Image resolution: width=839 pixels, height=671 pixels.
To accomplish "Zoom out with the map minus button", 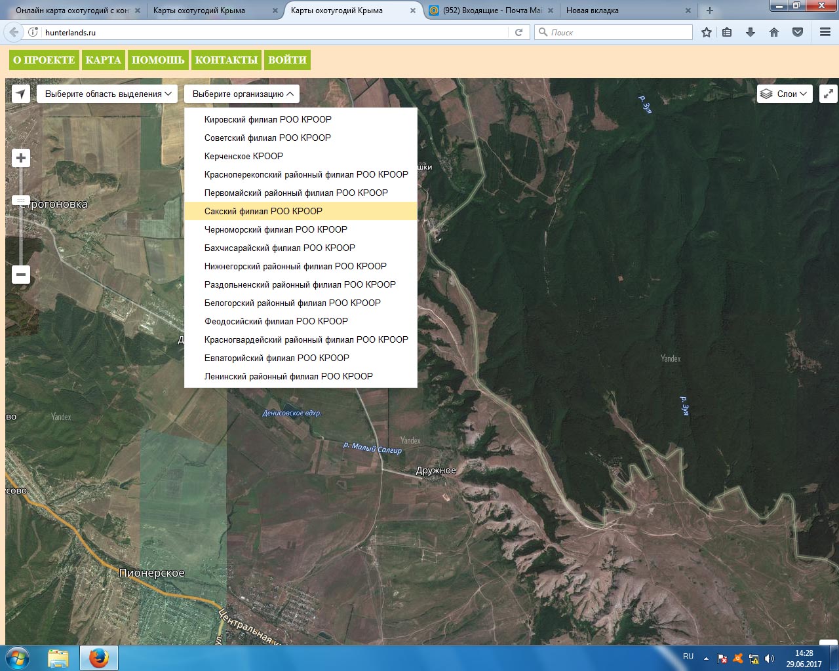I will pyautogui.click(x=21, y=275).
